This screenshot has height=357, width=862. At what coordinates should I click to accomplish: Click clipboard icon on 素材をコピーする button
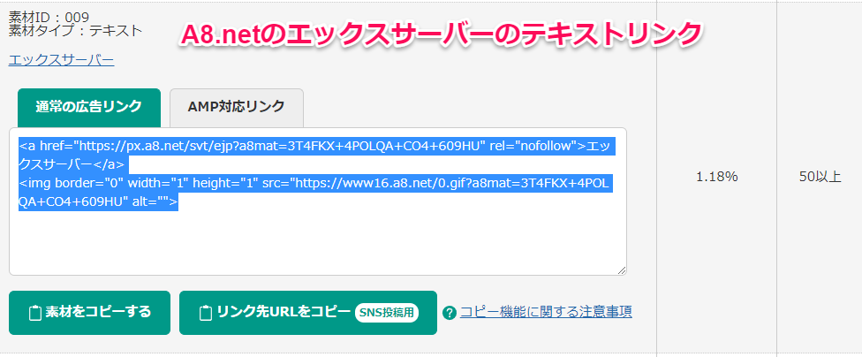point(36,313)
